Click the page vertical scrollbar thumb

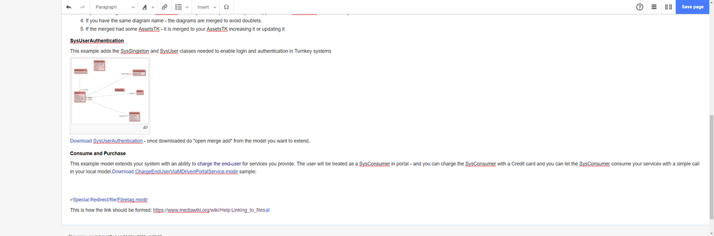(711, 168)
